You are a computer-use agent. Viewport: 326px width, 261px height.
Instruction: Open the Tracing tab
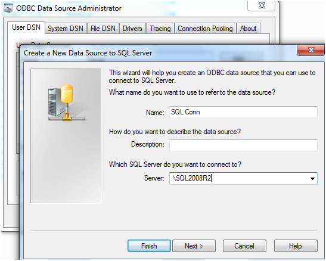[160, 29]
